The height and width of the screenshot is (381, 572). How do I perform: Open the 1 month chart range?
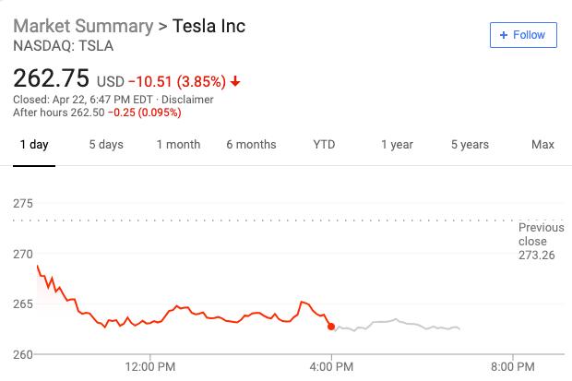coord(178,145)
